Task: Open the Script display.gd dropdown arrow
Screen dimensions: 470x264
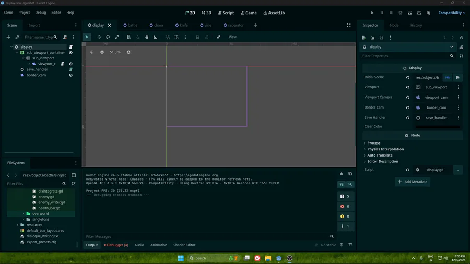Action: coord(457,170)
